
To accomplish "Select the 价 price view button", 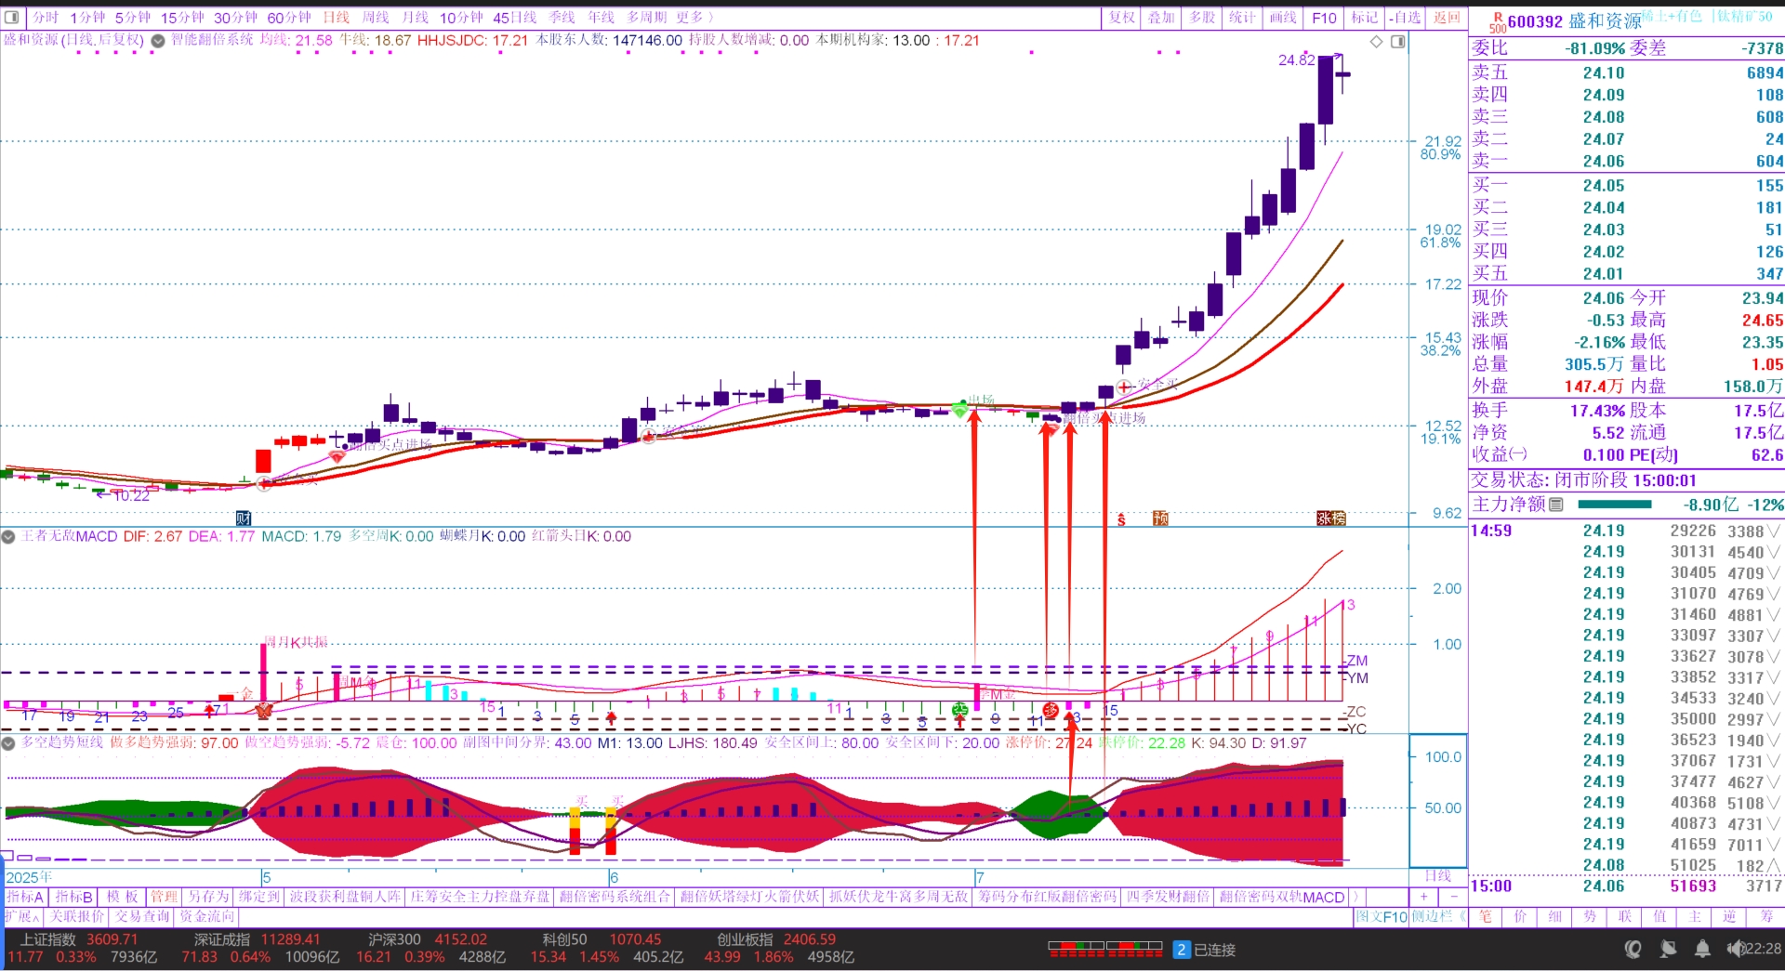I will (1520, 916).
